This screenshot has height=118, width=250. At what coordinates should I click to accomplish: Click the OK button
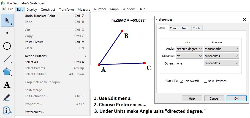pos(236,99)
